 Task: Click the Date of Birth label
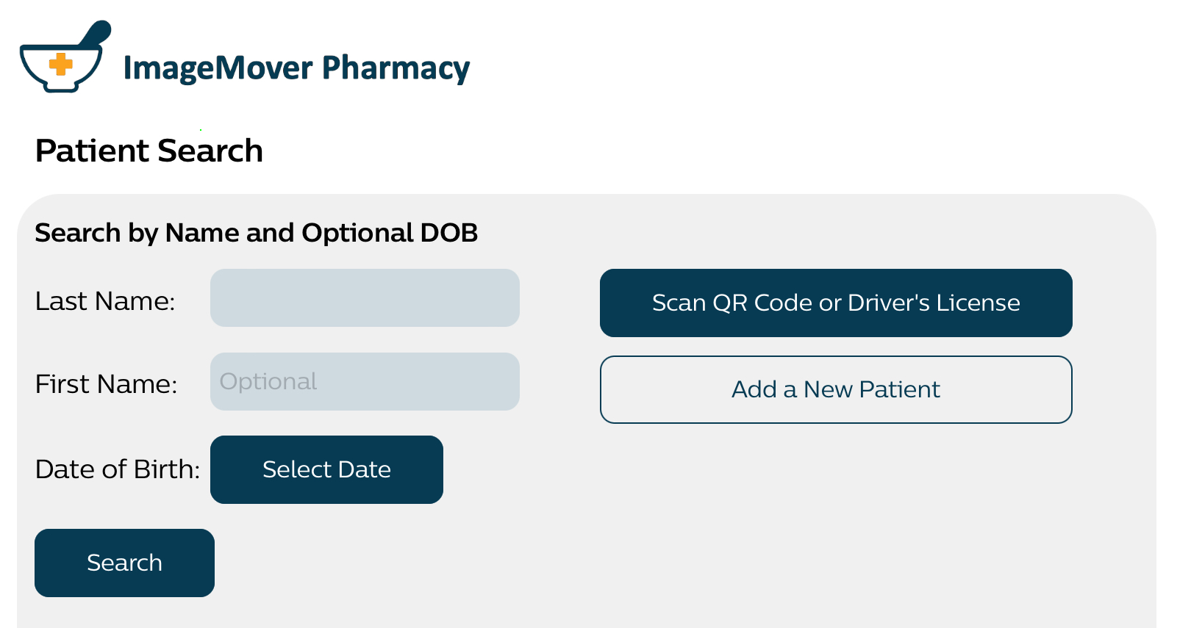click(x=118, y=469)
